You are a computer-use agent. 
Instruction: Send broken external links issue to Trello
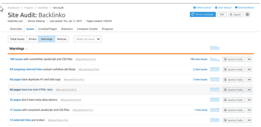(234, 120)
